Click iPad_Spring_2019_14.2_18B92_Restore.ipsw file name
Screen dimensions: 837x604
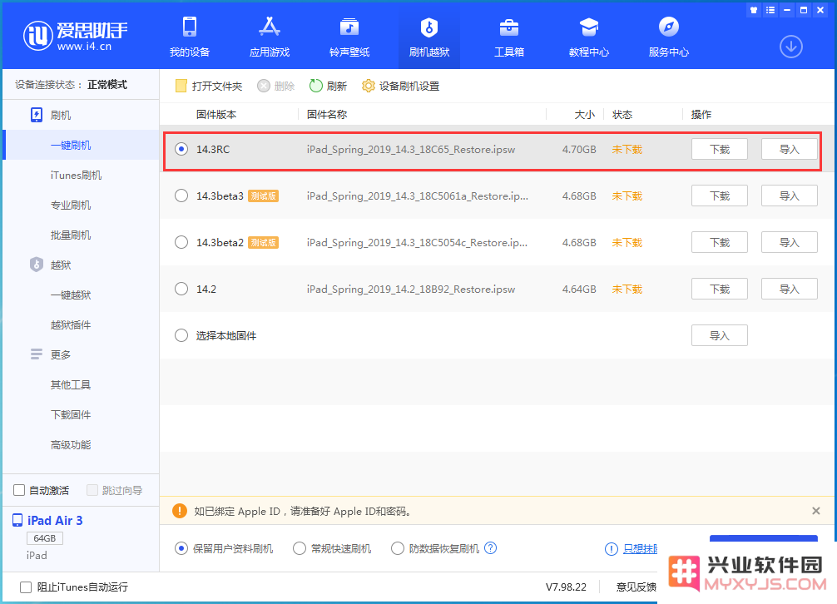coord(410,289)
